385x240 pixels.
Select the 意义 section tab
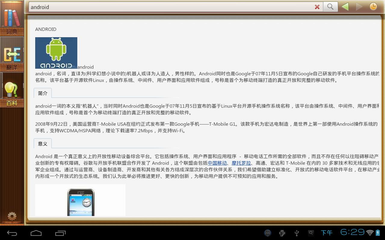click(x=43, y=144)
